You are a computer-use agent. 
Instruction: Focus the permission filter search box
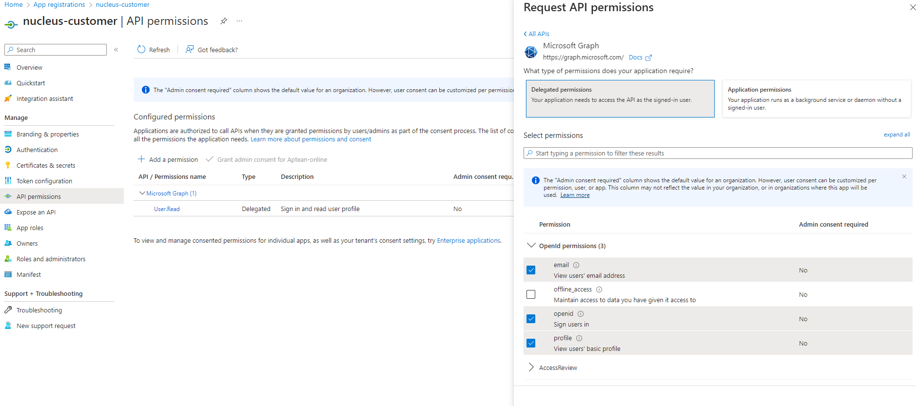point(718,153)
